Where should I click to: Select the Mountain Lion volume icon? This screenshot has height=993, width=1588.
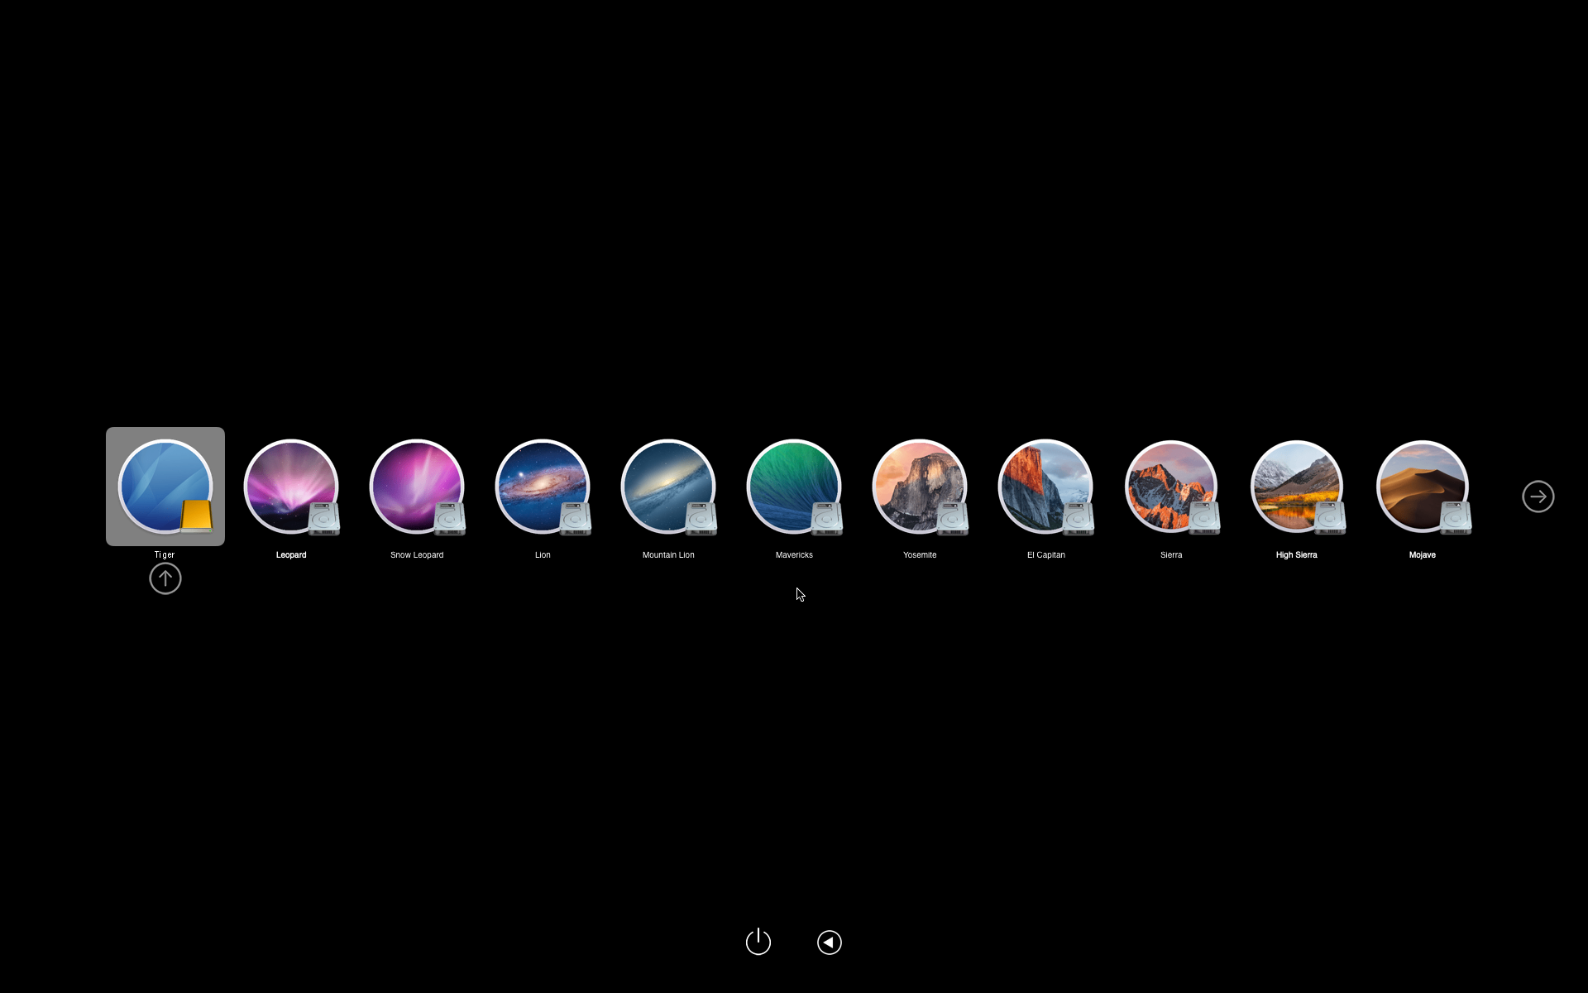coord(668,487)
